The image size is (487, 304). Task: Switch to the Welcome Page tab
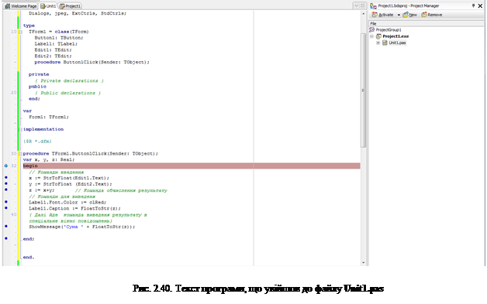coord(21,6)
